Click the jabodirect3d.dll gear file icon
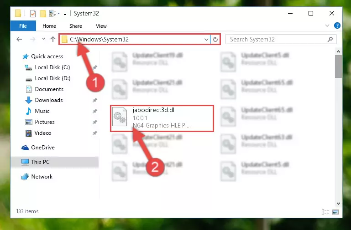351x230 pixels. click(x=119, y=117)
